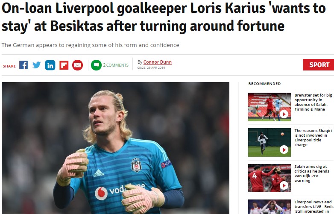
Task: Open the 2 Comments link
Action: click(116, 65)
